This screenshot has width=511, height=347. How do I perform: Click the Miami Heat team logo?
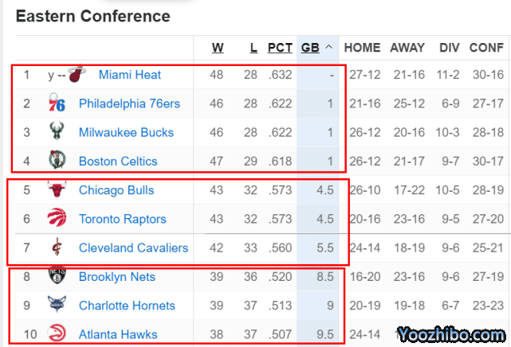tap(77, 76)
